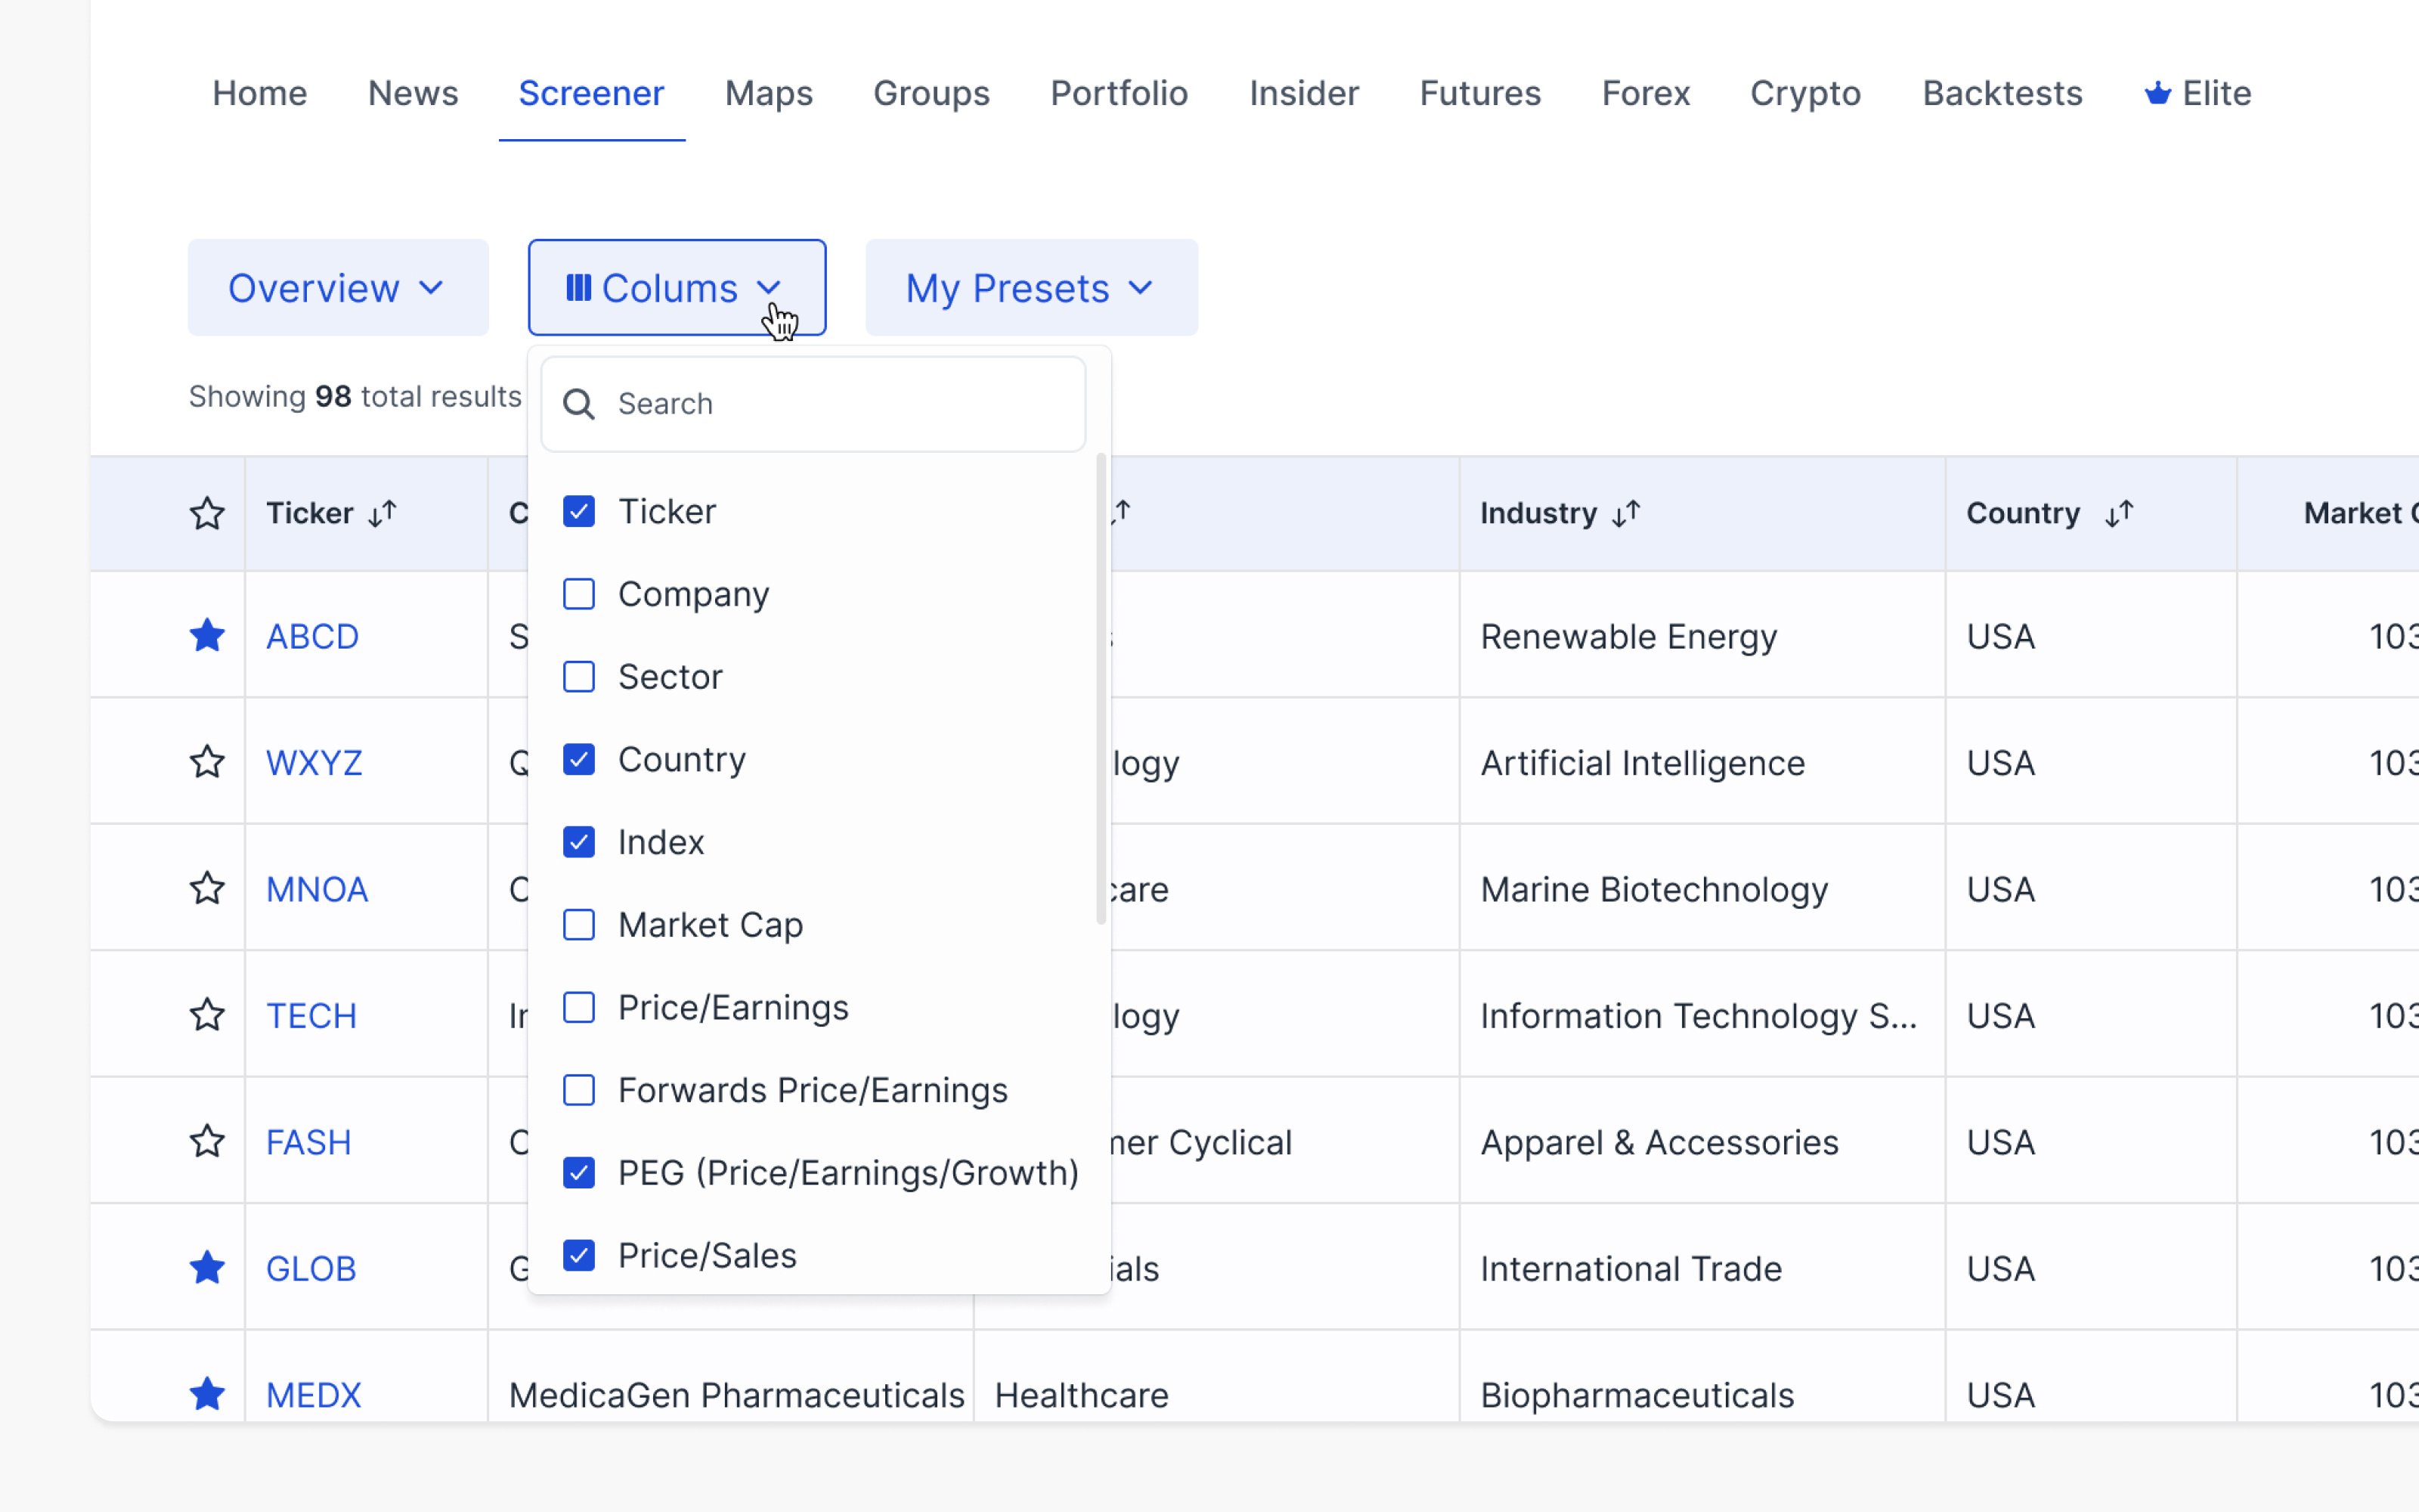The height and width of the screenshot is (1512, 2419).
Task: Click the Showing 98 total results text
Action: [x=355, y=396]
